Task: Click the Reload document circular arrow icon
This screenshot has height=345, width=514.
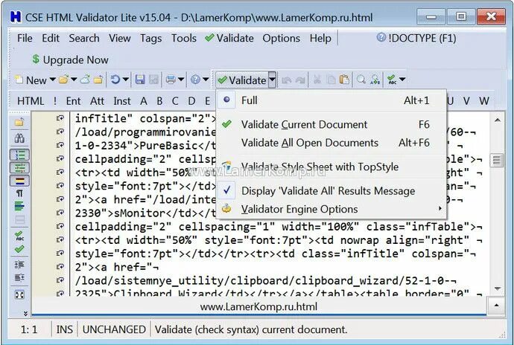Action: (x=115, y=80)
